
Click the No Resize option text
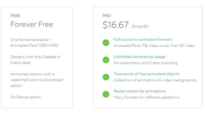coord(26,97)
